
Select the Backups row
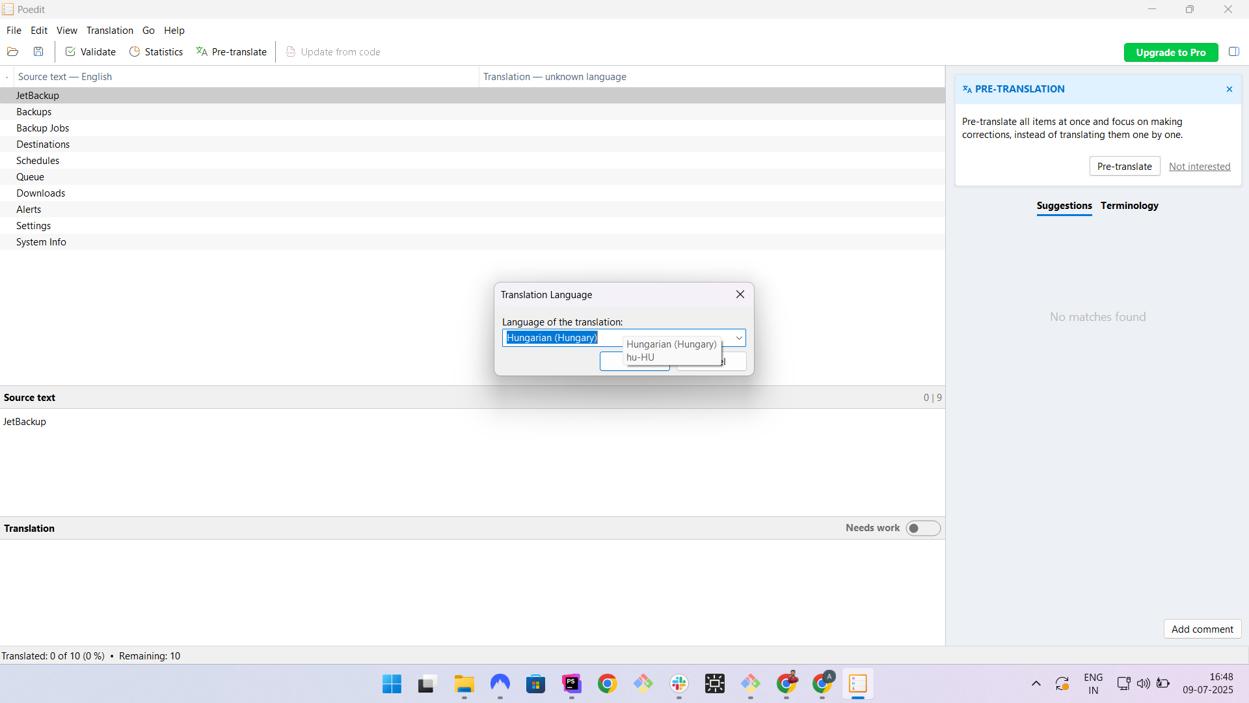click(x=472, y=112)
